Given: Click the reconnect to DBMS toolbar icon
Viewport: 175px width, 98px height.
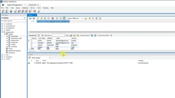Looking at the screenshot, I should 39,11.
